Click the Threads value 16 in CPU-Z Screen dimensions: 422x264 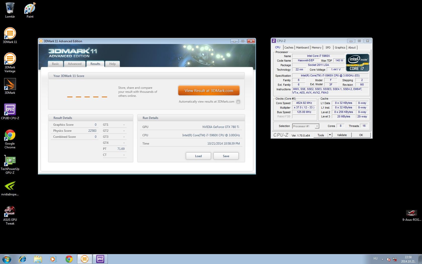[x=364, y=126]
